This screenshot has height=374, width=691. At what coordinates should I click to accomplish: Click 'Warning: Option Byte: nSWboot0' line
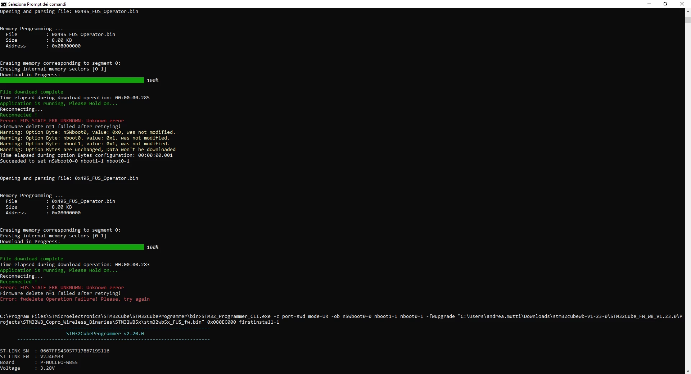click(x=88, y=132)
